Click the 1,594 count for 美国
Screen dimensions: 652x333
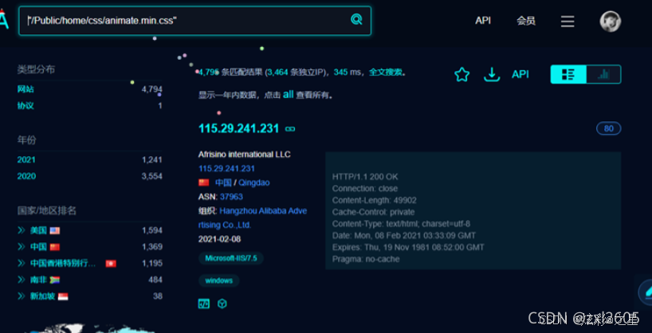coord(151,230)
